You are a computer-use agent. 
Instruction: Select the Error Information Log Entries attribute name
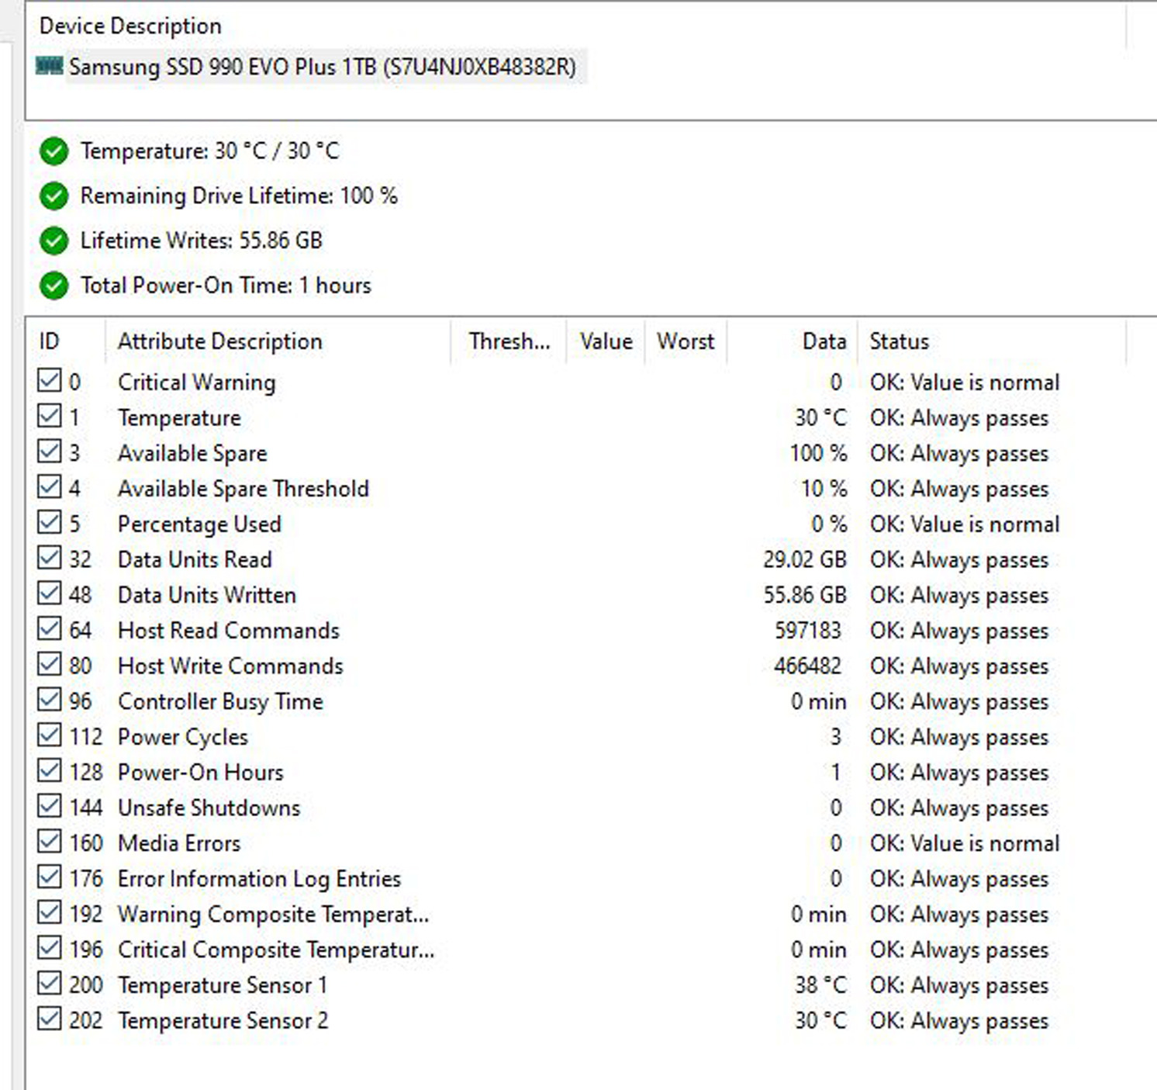click(259, 880)
